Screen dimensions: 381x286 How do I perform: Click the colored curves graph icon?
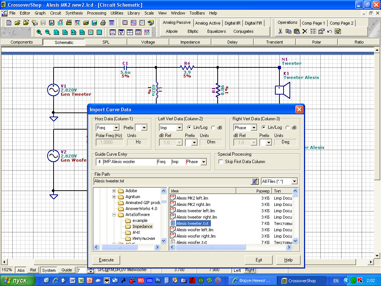click(x=134, y=23)
